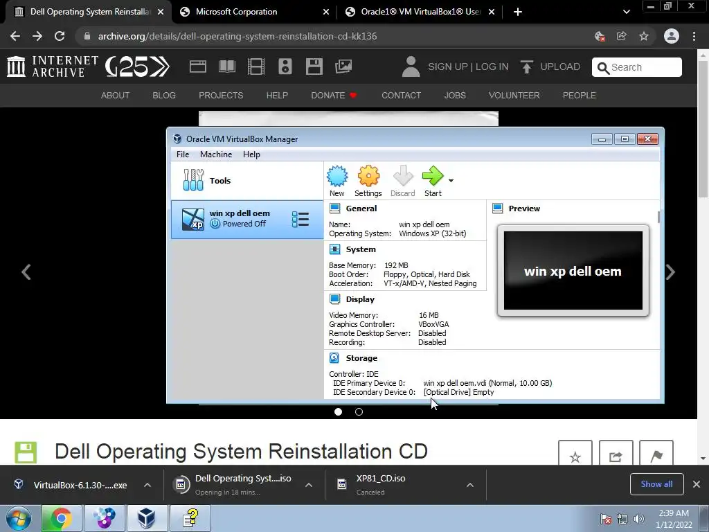This screenshot has height=532, width=709.
Task: Focus the Archive search box
Action: pos(637,67)
